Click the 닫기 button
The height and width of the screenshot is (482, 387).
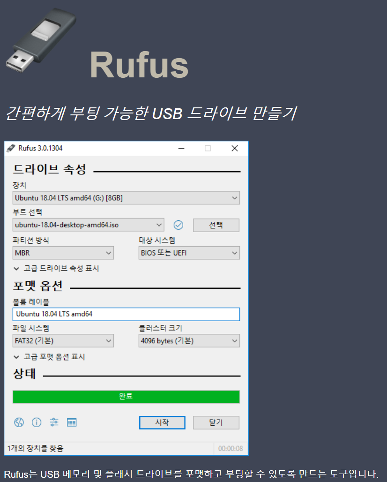click(216, 422)
